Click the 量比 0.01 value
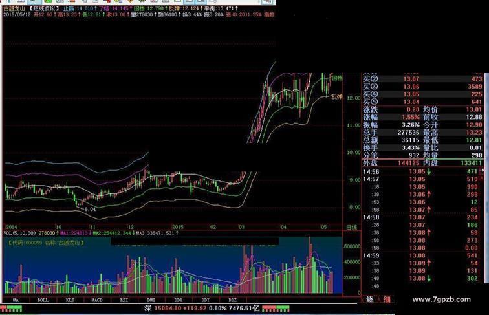Viewport: 489px width, 315px height. pos(476,148)
